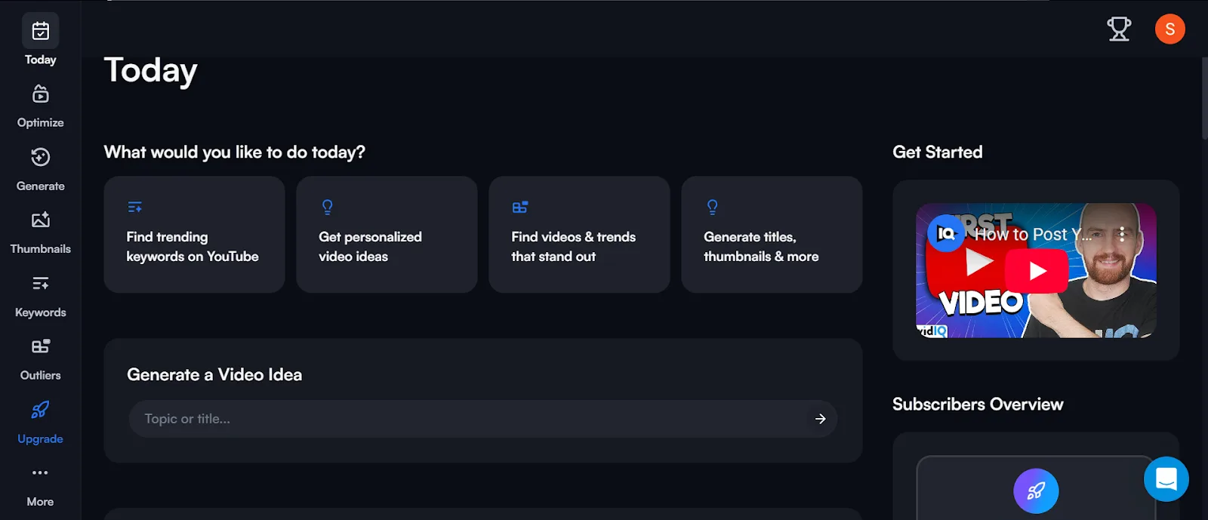Open the Keywords sidebar icon
1208x520 pixels.
(x=41, y=283)
